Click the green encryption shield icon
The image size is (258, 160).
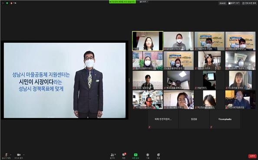(7, 3)
